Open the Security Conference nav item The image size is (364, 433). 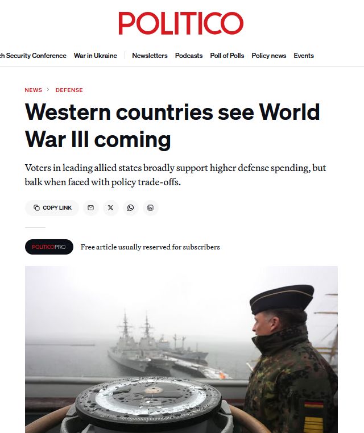pos(33,56)
